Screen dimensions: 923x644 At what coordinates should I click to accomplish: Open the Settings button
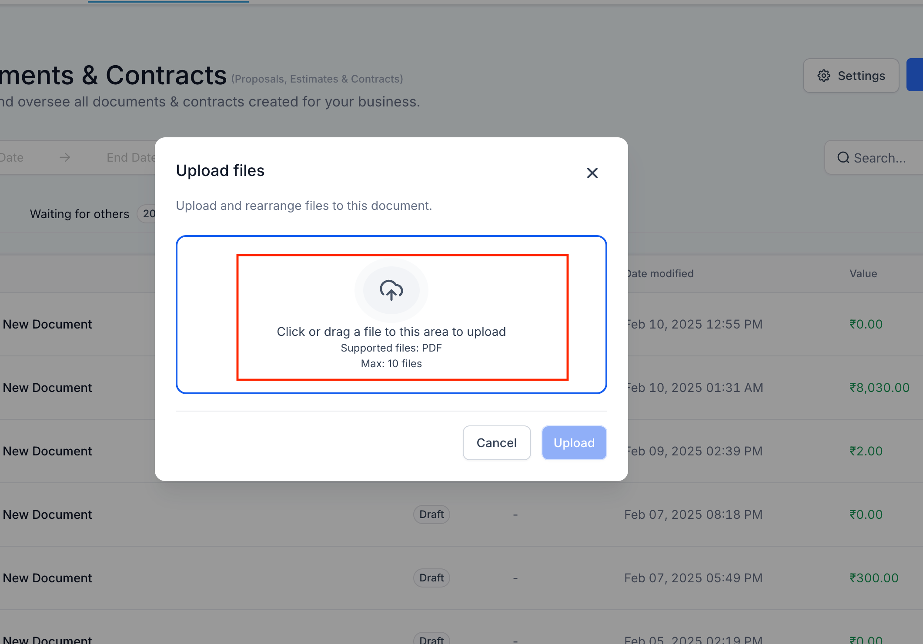[851, 76]
